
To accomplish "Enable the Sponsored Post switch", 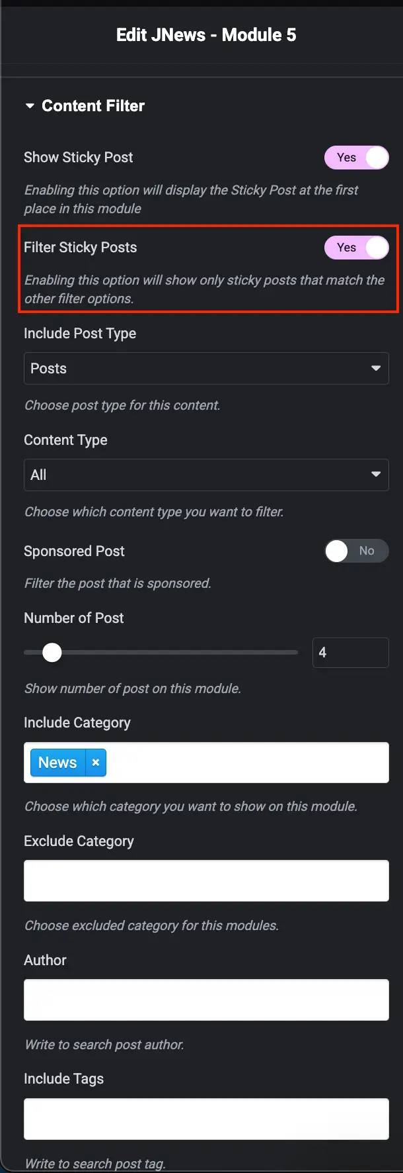I will tap(356, 551).
